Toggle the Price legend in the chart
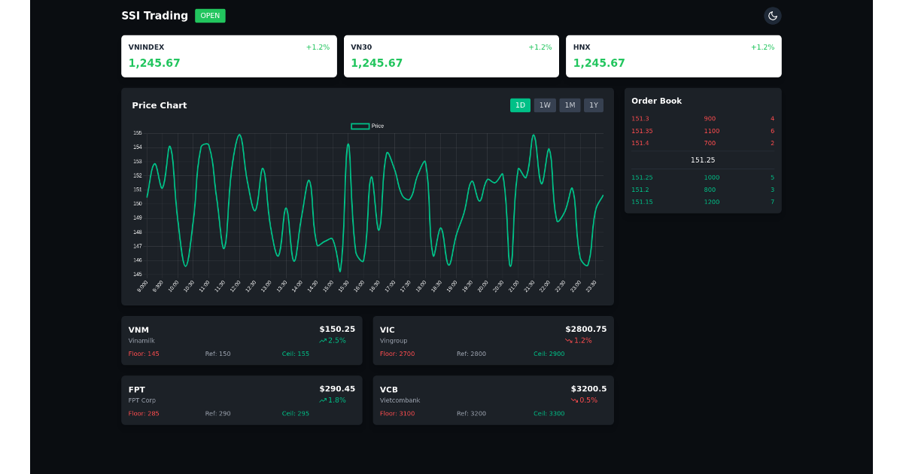 (x=366, y=126)
